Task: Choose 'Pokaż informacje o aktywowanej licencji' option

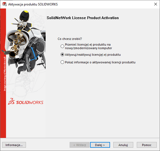Action: click(62, 62)
